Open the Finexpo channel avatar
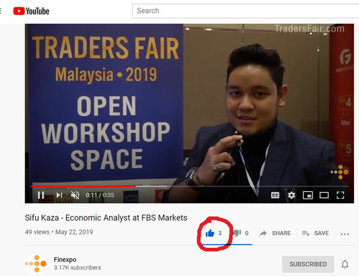 pyautogui.click(x=36, y=264)
